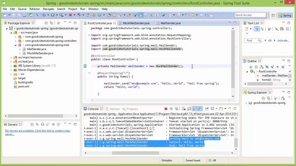The image size is (296, 166).
Task: Remove launch with console gray X icon
Action: [x=171, y=109]
